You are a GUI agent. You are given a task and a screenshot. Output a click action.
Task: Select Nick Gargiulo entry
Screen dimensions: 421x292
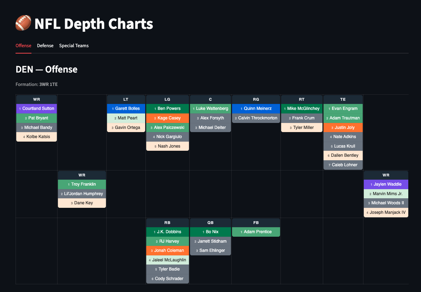tap(167, 137)
